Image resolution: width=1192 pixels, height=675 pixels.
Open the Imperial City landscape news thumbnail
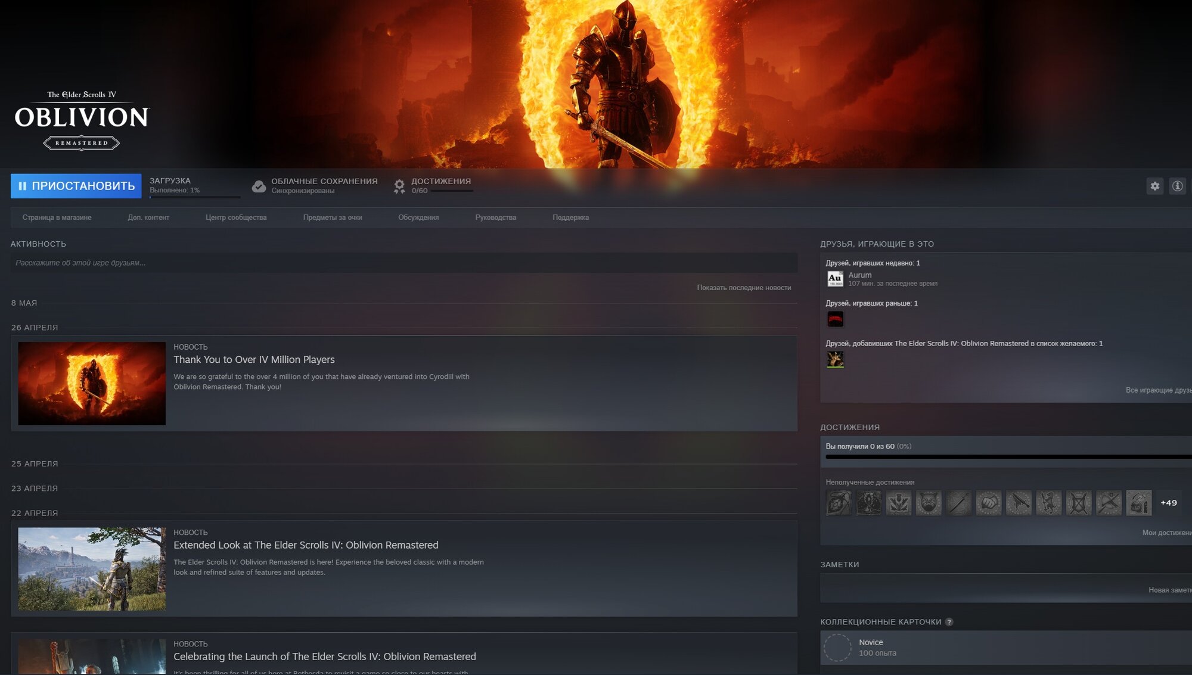coord(92,569)
